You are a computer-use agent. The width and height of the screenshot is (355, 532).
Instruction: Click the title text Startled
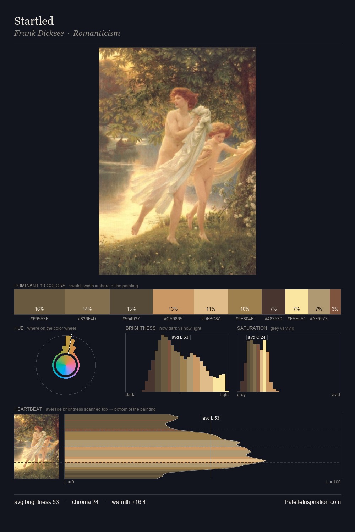[x=34, y=21]
